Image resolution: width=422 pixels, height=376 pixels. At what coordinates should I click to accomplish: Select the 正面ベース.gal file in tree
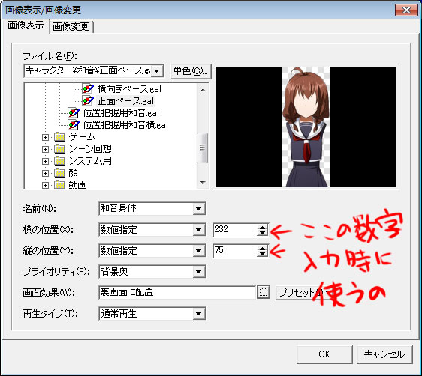coord(125,101)
